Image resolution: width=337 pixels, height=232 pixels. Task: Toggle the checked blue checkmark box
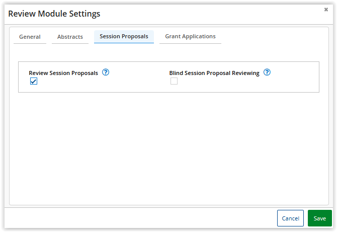[34, 81]
